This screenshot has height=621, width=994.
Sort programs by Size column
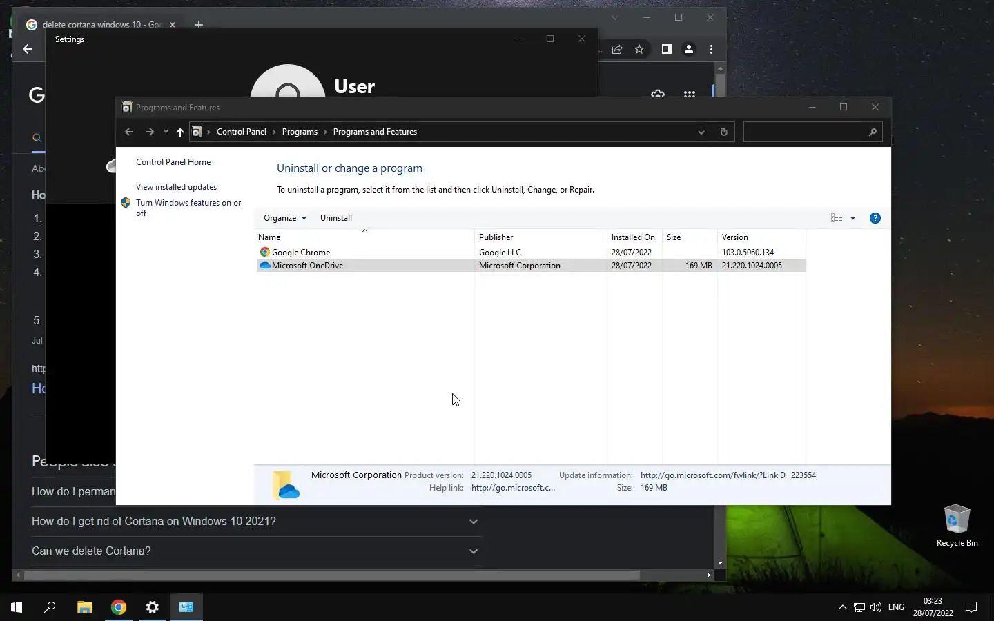tap(690, 237)
